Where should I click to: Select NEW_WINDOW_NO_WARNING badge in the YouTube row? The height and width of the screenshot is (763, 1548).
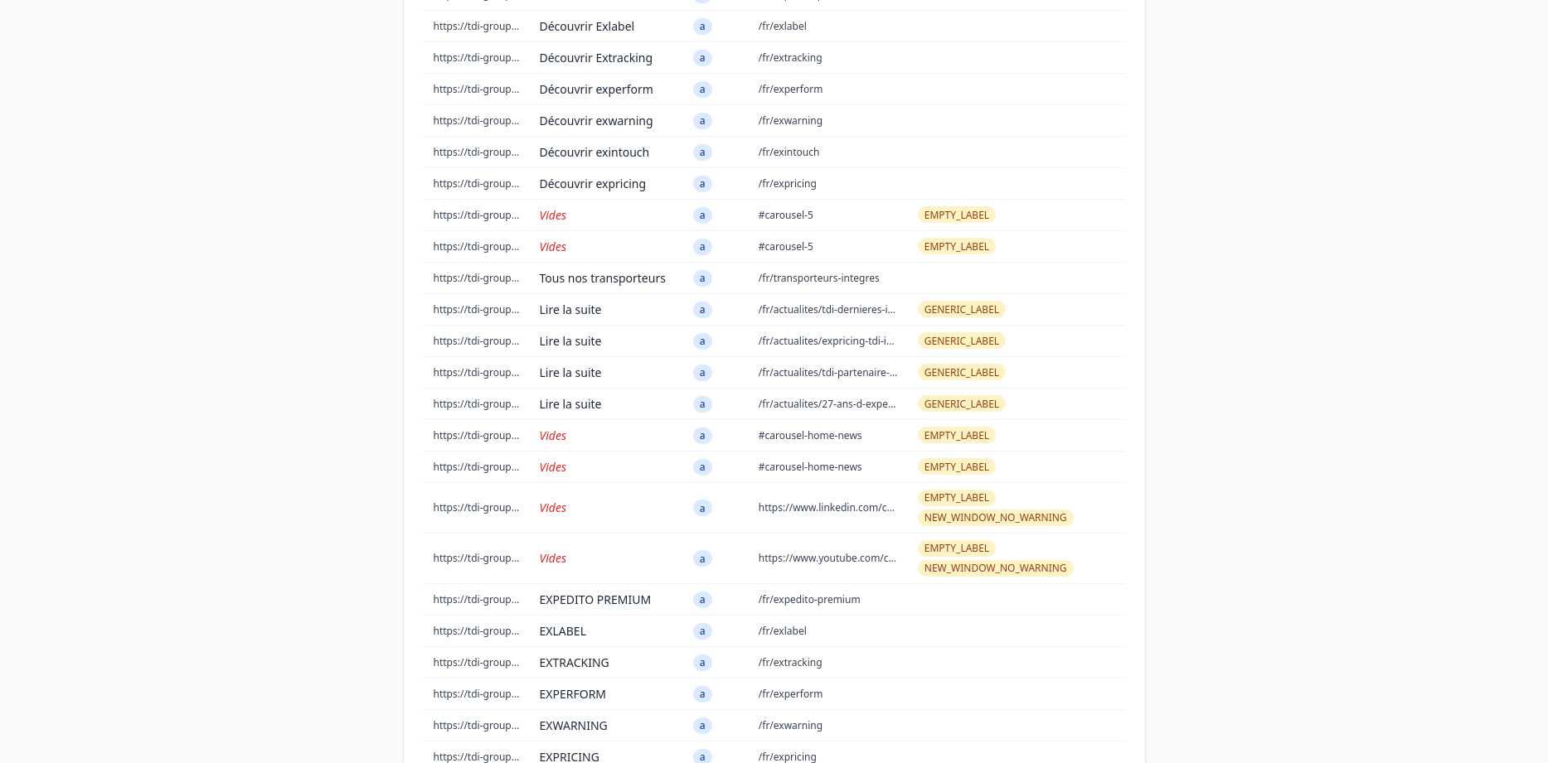(995, 568)
